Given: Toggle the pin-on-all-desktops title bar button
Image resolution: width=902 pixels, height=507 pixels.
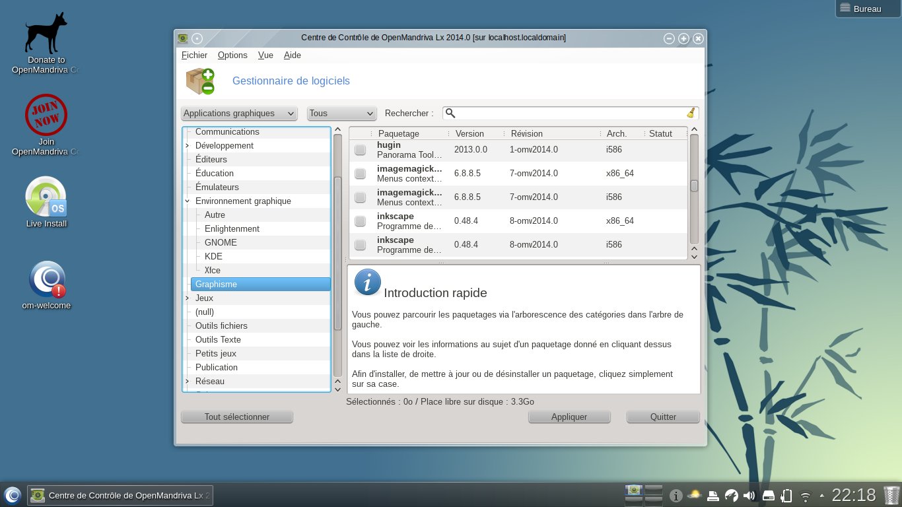Looking at the screenshot, I should pos(197,38).
